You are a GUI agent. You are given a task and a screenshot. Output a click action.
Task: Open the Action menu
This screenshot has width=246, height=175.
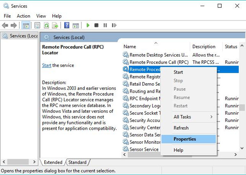tap(23, 16)
